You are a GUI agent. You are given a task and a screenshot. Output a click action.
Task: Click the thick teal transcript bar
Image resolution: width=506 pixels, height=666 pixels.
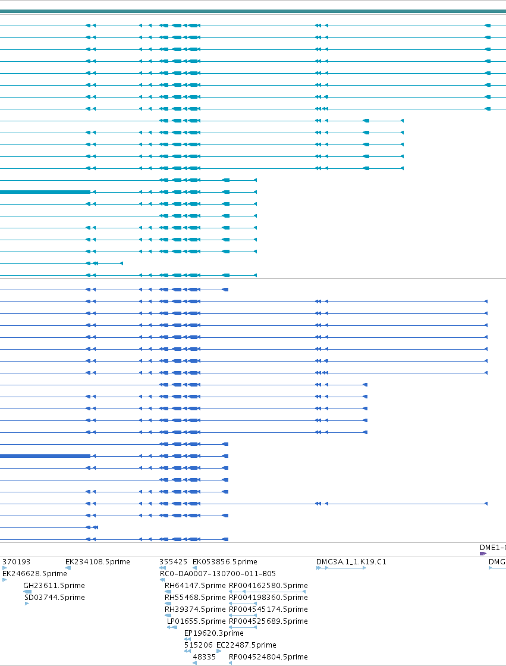click(45, 192)
